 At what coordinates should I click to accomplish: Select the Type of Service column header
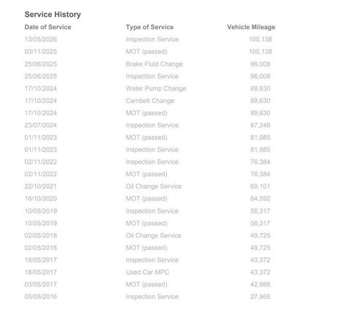(x=150, y=27)
